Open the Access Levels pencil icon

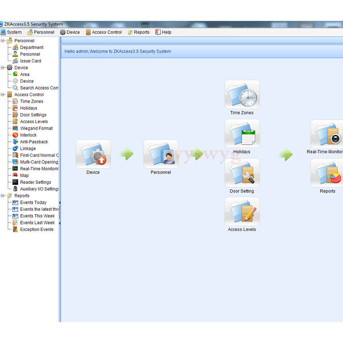pos(242,212)
